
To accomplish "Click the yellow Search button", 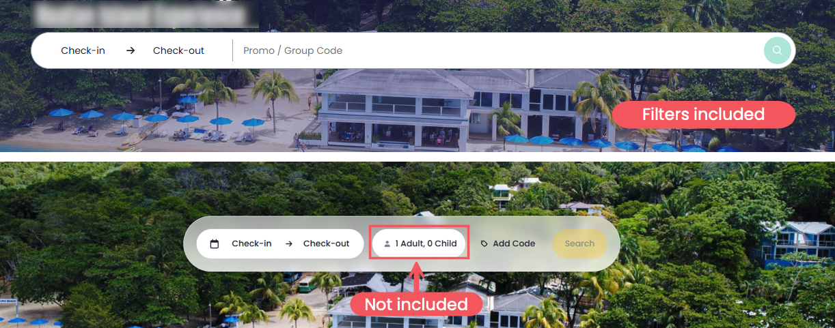I will (x=579, y=243).
